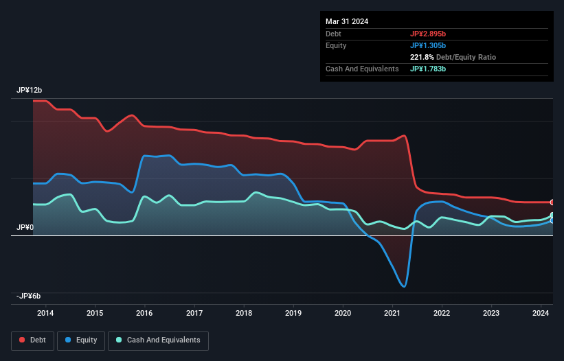
Task: Toggle Cash And Equivalents legend button
Action: [158, 340]
